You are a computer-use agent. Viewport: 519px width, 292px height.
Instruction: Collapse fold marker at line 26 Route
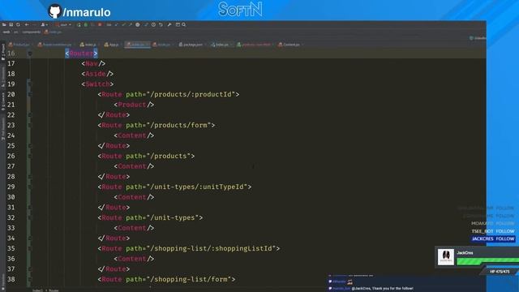29,156
